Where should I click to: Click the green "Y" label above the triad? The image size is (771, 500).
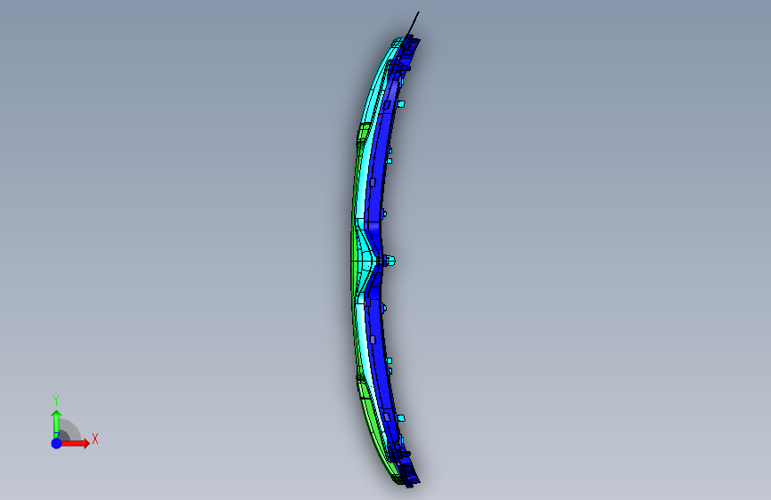(56, 400)
